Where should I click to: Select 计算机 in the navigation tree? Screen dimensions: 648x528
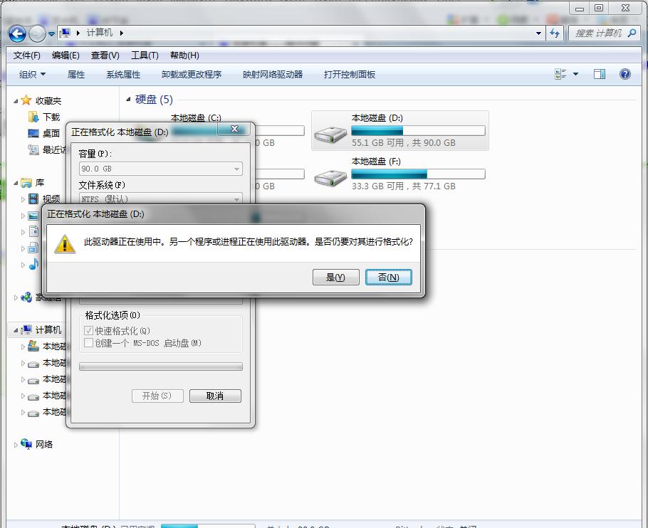[x=48, y=330]
